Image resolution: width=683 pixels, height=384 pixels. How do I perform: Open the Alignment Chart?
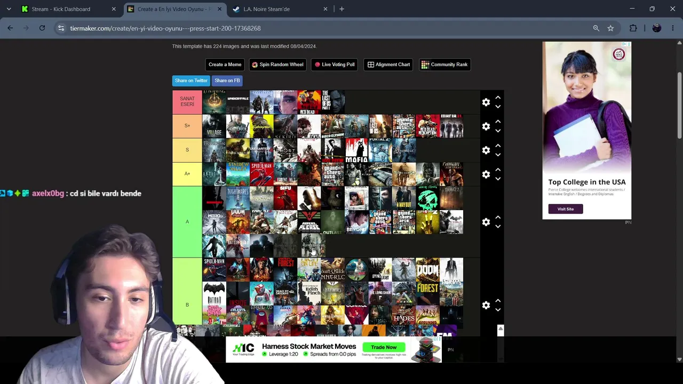(389, 65)
